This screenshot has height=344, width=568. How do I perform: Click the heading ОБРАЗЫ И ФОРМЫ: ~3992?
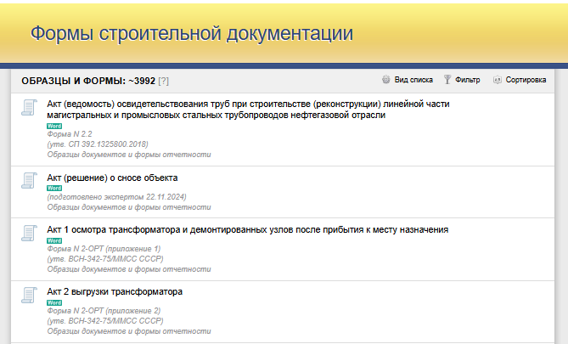pyautogui.click(x=88, y=81)
